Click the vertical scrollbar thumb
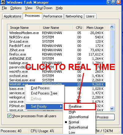 [x=112, y=47]
